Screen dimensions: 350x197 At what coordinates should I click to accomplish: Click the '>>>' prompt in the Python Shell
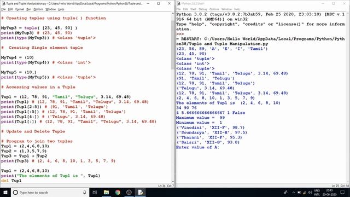[x=180, y=34]
